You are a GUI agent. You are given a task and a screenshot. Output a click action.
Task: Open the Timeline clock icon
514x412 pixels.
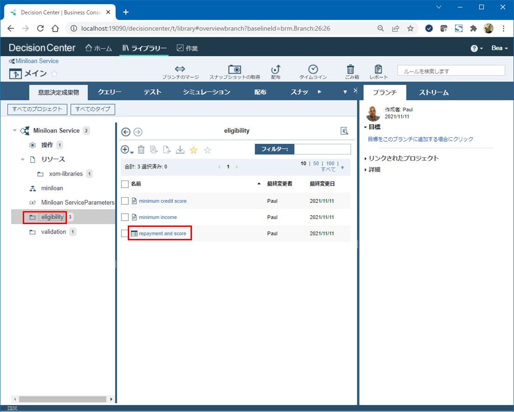pos(313,69)
